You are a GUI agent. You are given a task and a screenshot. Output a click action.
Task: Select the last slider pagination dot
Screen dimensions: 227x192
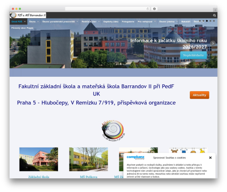coord(214,21)
